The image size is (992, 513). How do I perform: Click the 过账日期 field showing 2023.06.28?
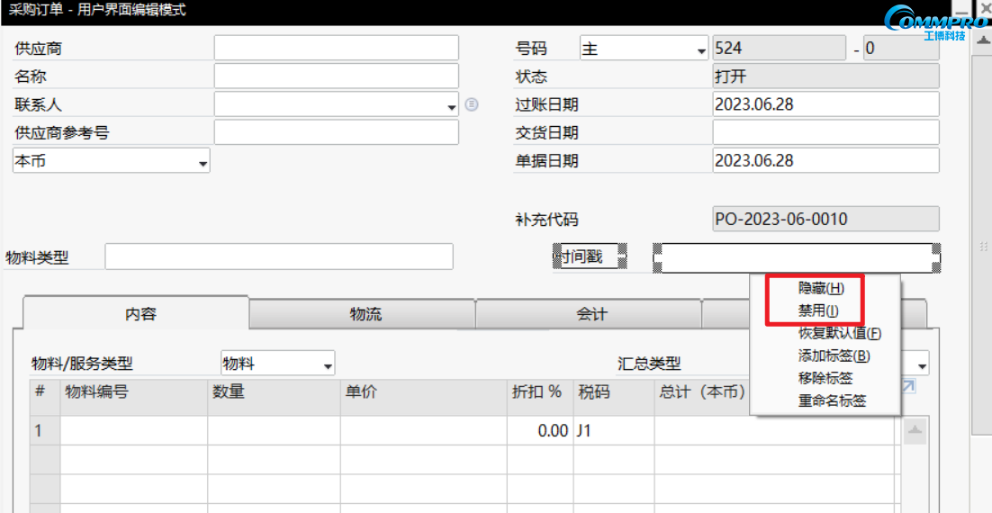pyautogui.click(x=825, y=104)
